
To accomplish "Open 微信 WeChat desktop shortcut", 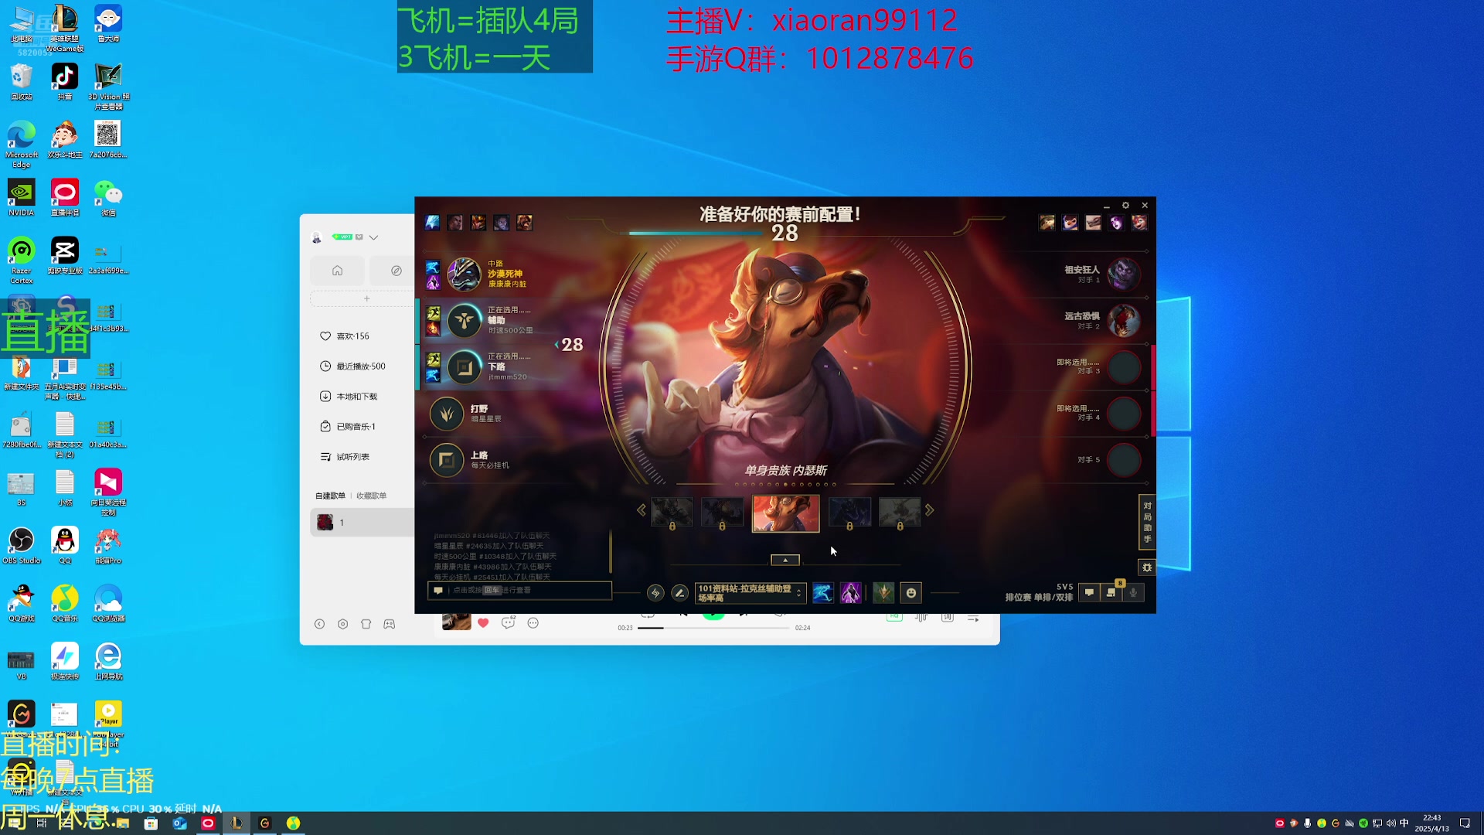I will click(108, 198).
